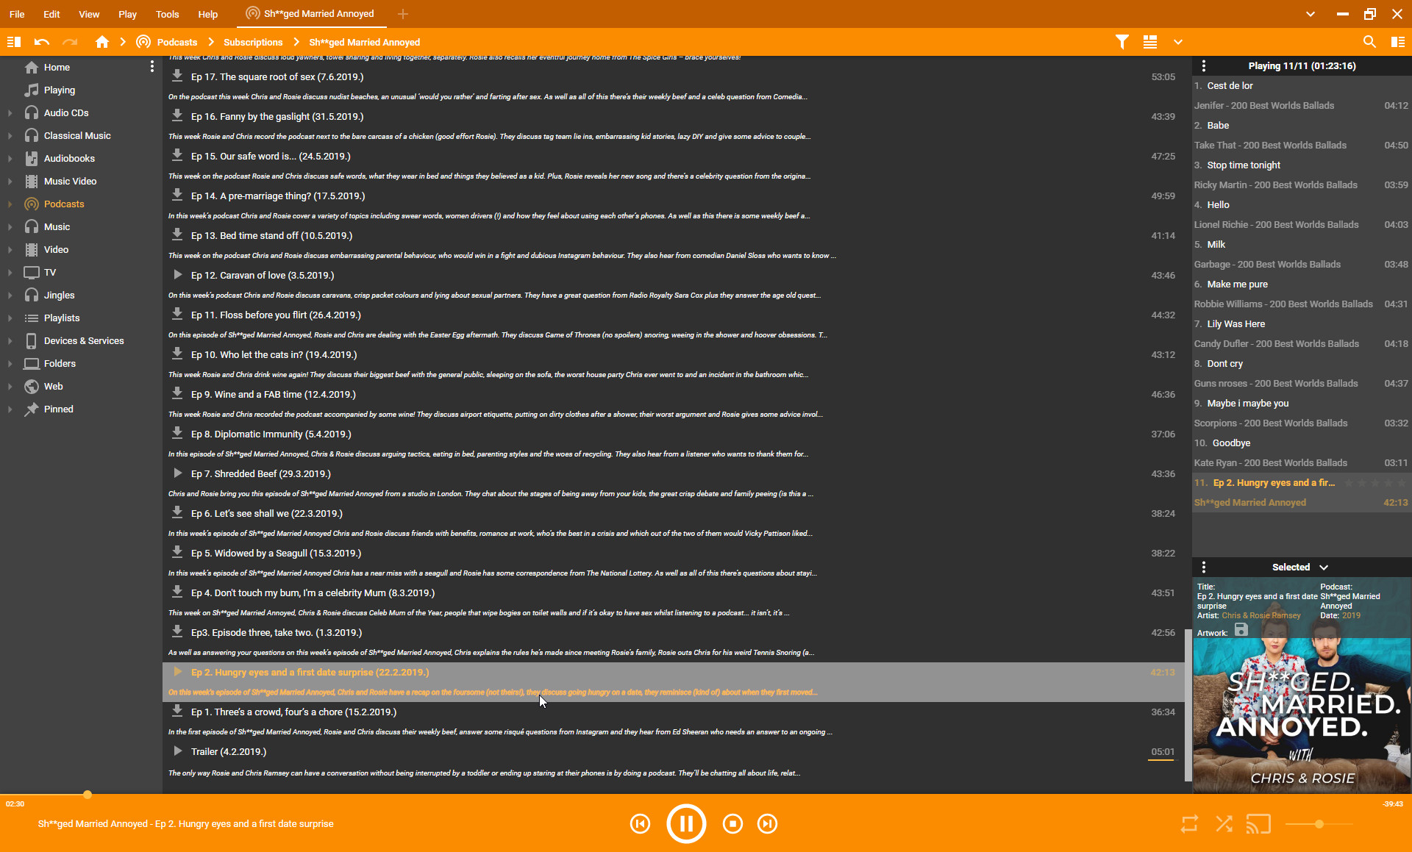Image resolution: width=1412 pixels, height=852 pixels.
Task: Click the Home navigation icon in breadcrumb
Action: (102, 42)
